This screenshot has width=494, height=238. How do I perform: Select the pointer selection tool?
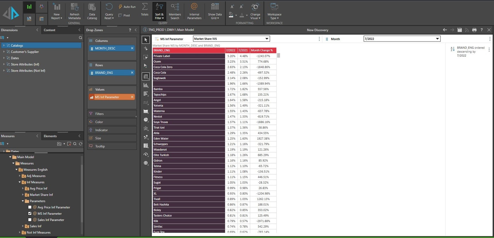pyautogui.click(x=146, y=40)
